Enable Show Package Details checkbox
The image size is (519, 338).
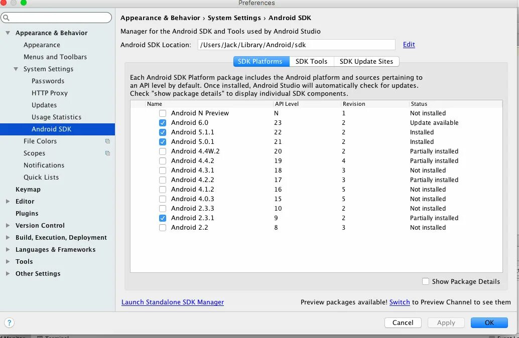click(426, 281)
